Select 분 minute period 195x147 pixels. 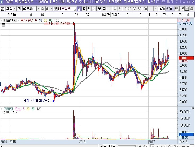pos(99,9)
